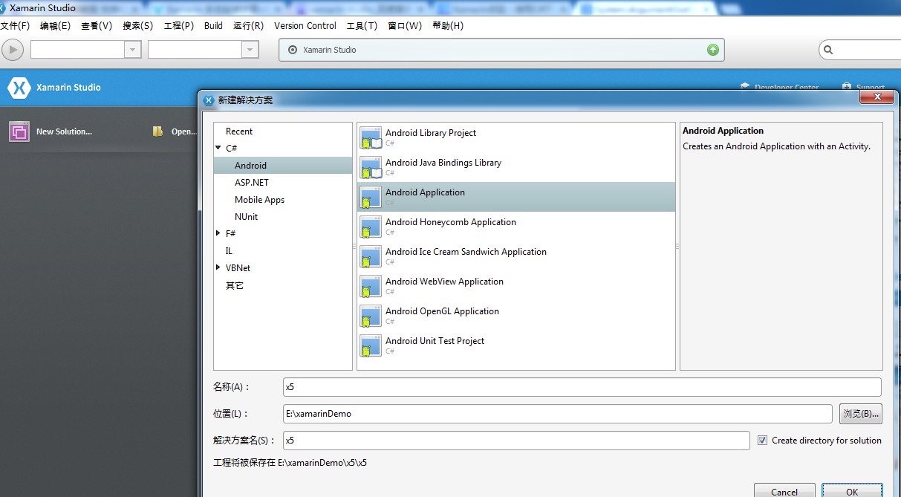Click the Android Ice Cream Sandwich Application icon
901x497 pixels.
click(x=371, y=256)
